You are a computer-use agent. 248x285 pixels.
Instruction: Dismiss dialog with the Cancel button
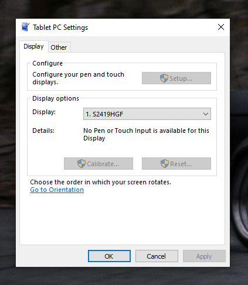click(157, 256)
